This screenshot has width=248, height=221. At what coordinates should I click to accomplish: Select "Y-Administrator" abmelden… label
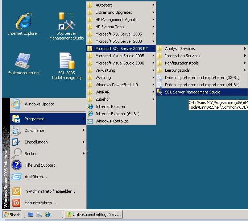click(51, 191)
